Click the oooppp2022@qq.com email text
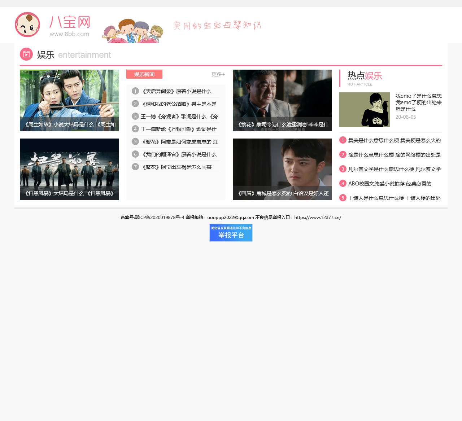The height and width of the screenshot is (421, 462). (231, 218)
